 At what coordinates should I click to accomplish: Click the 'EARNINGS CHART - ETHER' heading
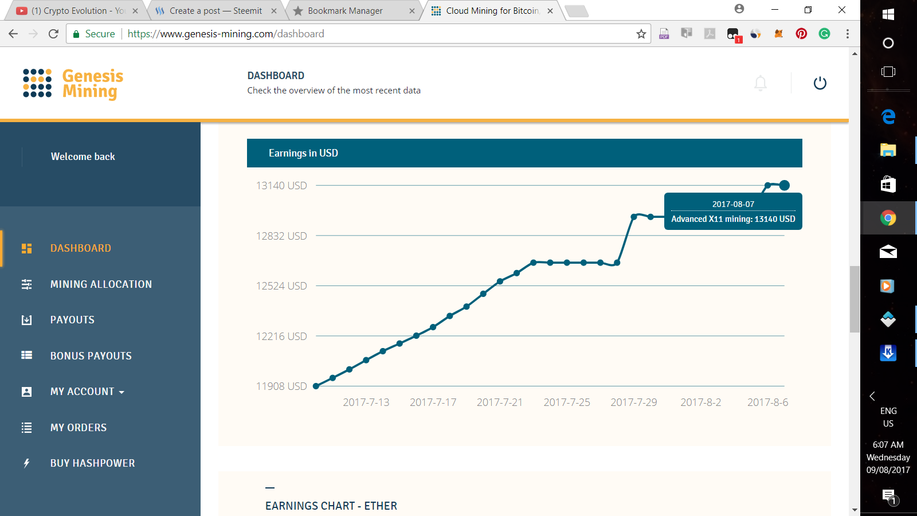click(x=331, y=506)
